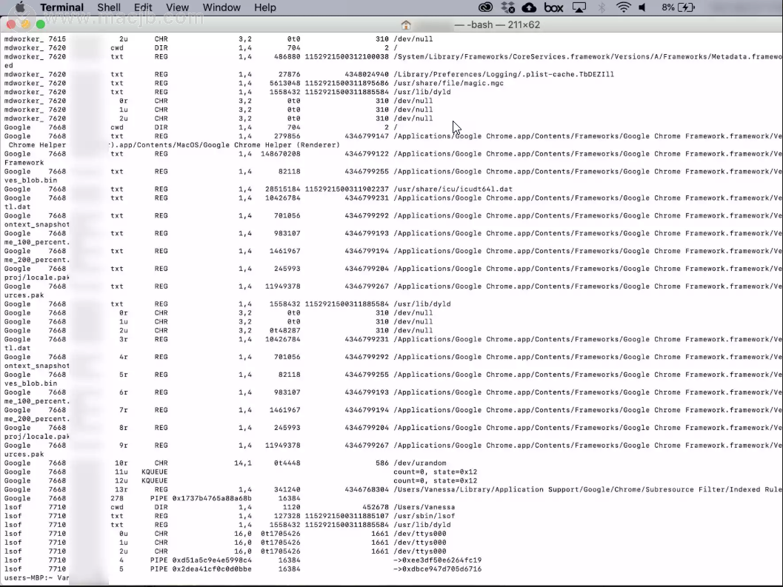Viewport: 783px width, 587px height.
Task: Click the home folder icon in title bar
Action: click(x=406, y=25)
